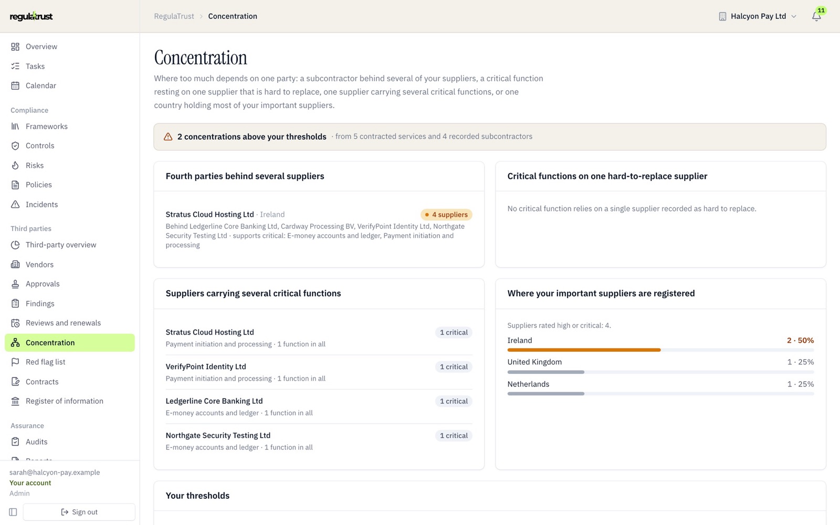Screen dimensions: 840x525
Task: Click the Contracts pen icon
Action: 15,382
